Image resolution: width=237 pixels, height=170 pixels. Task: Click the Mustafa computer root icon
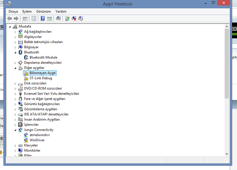click(15, 26)
